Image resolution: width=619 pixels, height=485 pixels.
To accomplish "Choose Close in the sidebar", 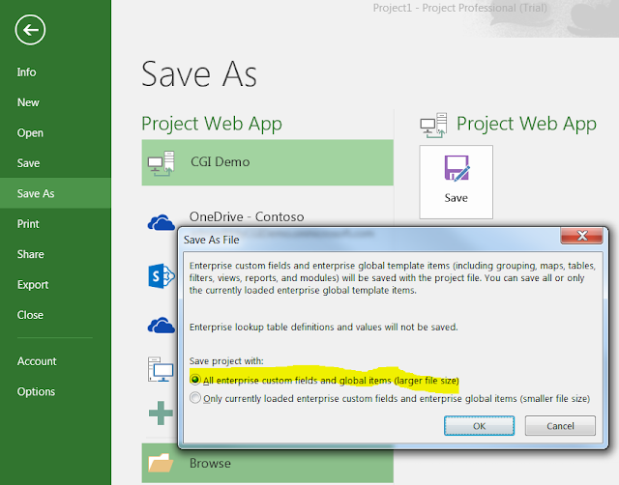I will [x=30, y=315].
